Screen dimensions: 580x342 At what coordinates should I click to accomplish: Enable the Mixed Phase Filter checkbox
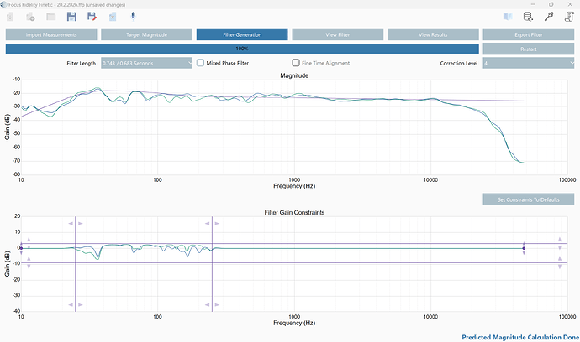point(200,63)
